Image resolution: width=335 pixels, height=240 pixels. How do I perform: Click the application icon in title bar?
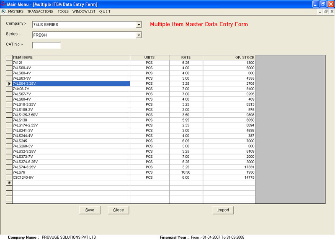click(x=3, y=4)
